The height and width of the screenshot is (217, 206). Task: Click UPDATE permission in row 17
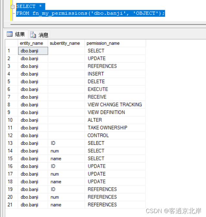click(x=115, y=174)
